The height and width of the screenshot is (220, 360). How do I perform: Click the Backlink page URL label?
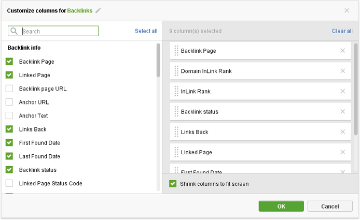pos(43,89)
